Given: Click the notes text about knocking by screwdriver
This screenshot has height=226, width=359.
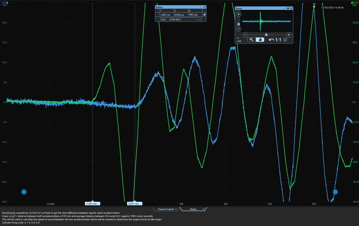Looking at the screenshot, I should click(x=61, y=213).
